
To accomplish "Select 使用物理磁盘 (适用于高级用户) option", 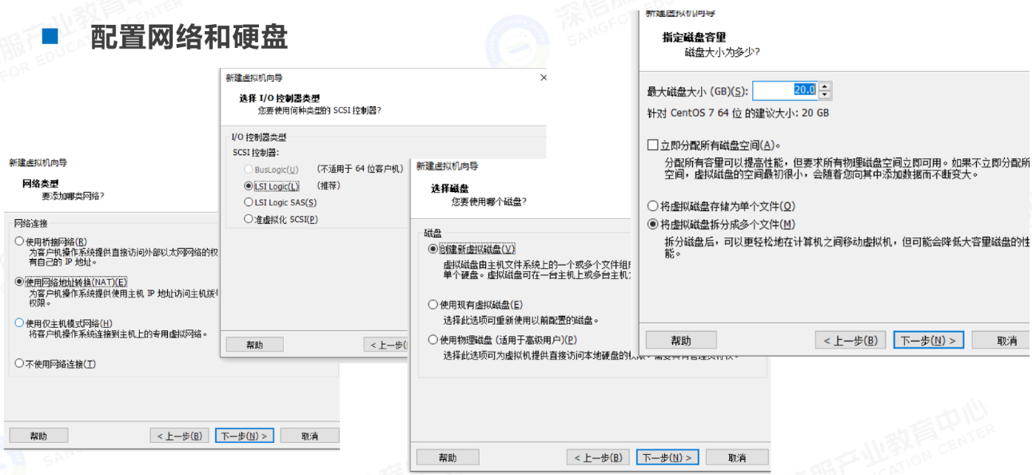I will click(433, 340).
